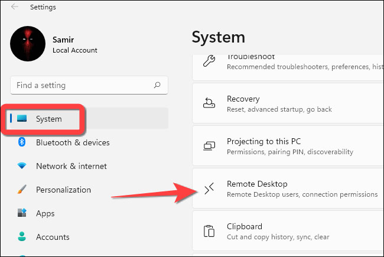Viewport: 384px width, 257px height.
Task: Click the back arrow icon
Action: click(14, 8)
